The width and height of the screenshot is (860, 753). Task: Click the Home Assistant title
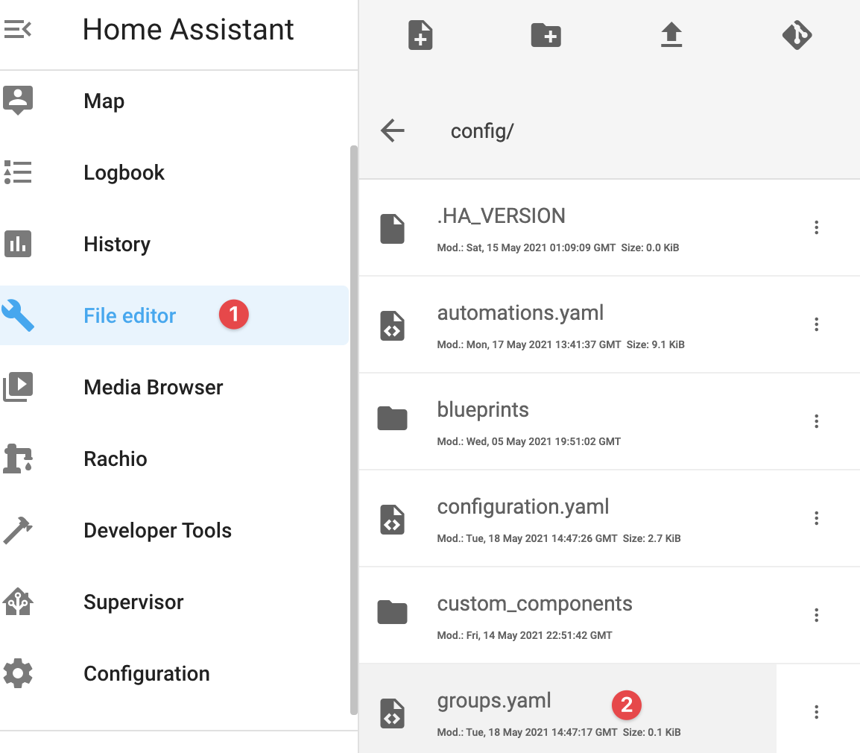(x=188, y=29)
